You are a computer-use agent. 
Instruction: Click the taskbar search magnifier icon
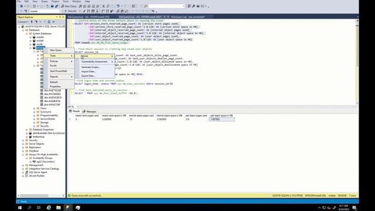29,207
